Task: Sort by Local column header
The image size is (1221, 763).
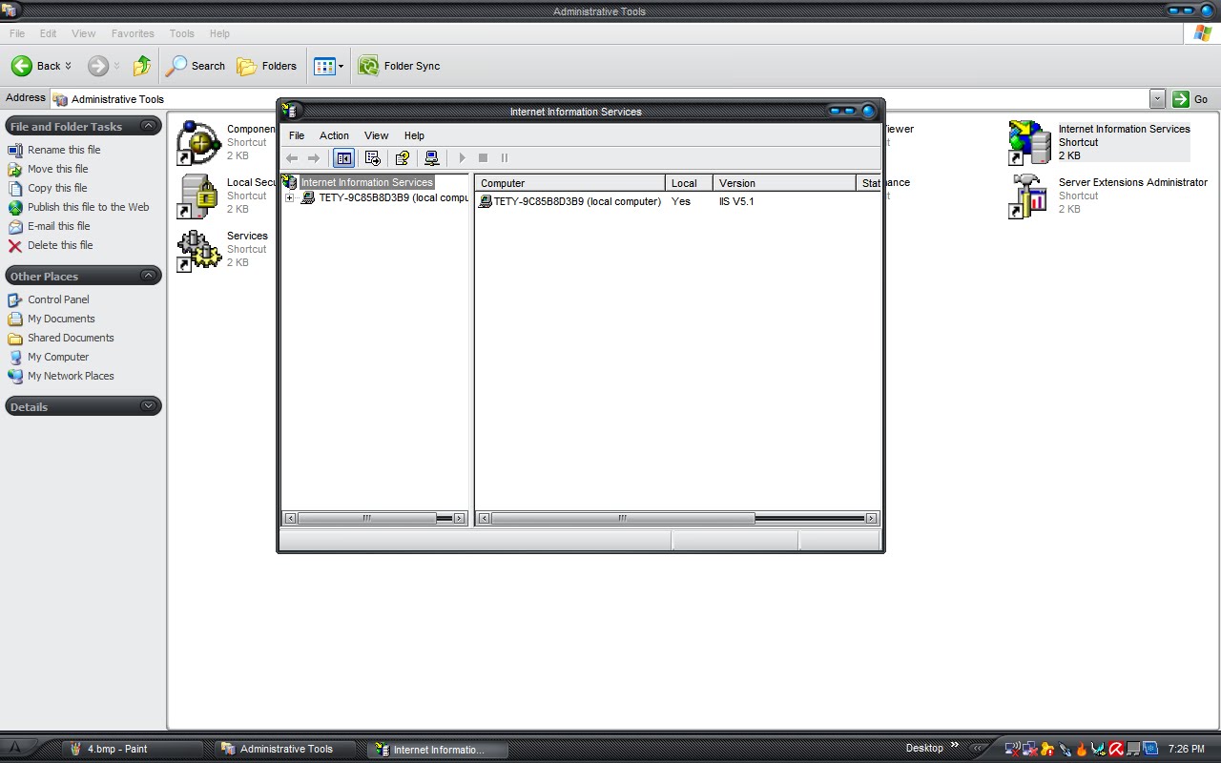Action: (689, 183)
